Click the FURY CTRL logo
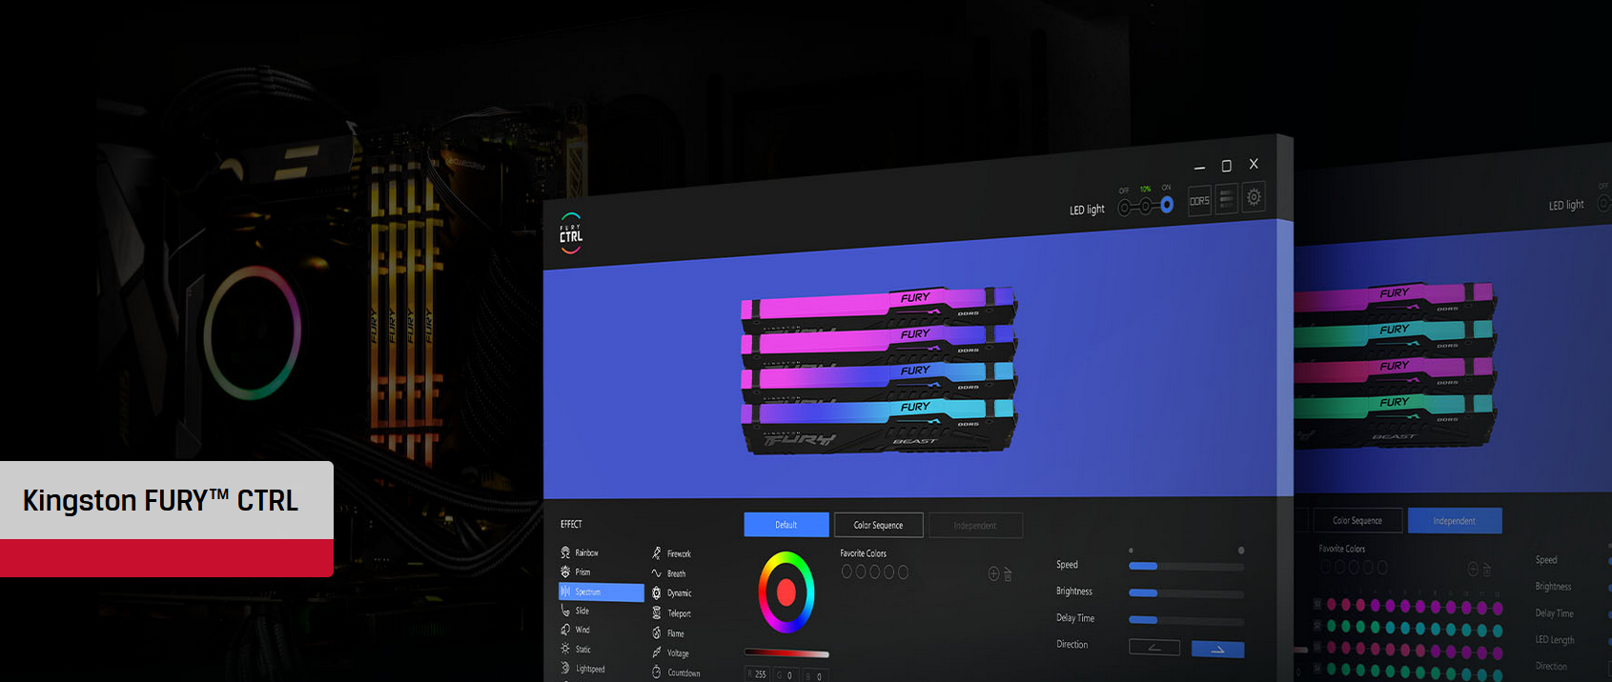Viewport: 1612px width, 682px height. 570,233
